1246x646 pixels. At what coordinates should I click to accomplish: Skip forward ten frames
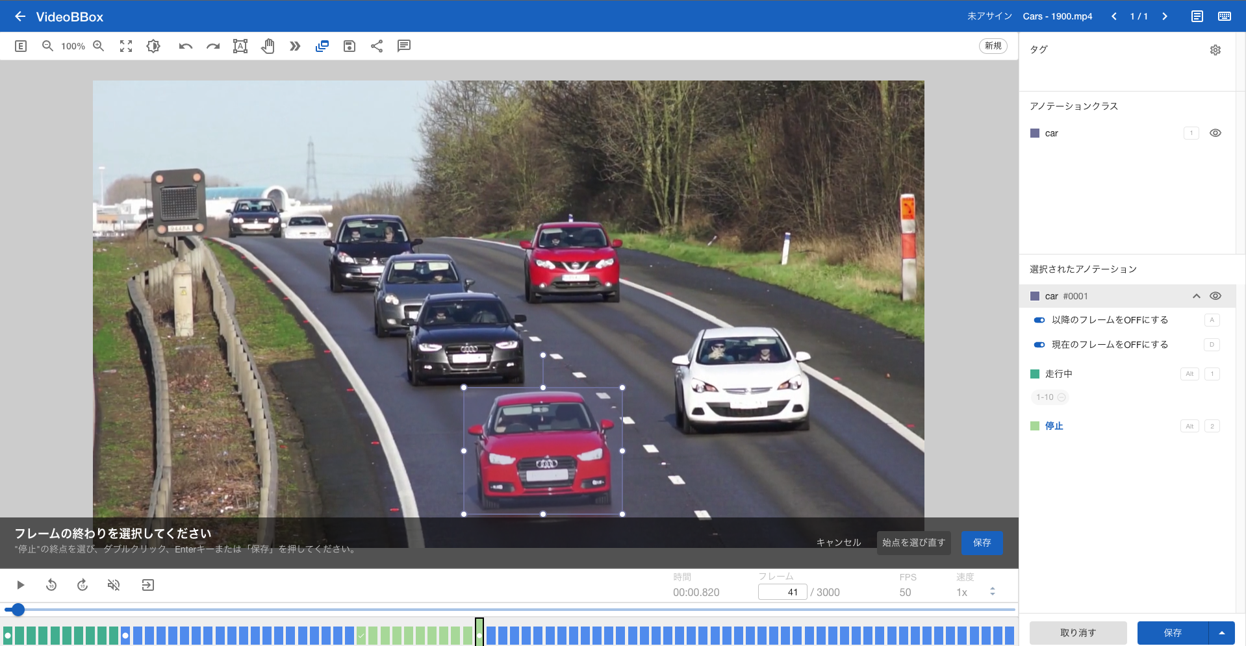[x=83, y=585]
